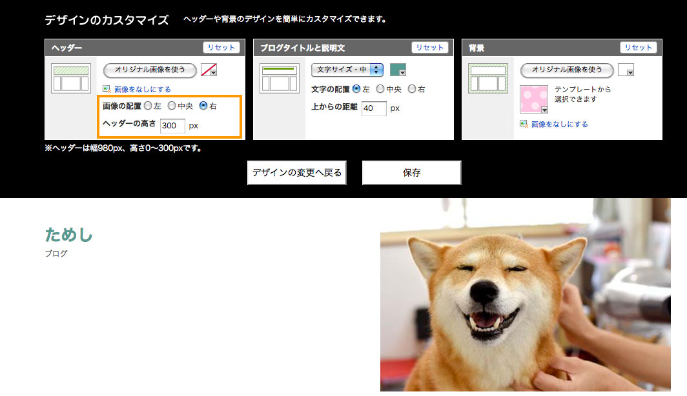Click the Shiba dog header image
The width and height of the screenshot is (687, 396).
click(526, 295)
